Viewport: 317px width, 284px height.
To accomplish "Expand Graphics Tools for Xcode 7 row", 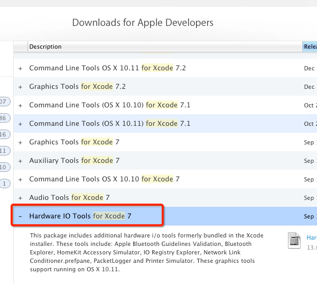I will click(20, 142).
